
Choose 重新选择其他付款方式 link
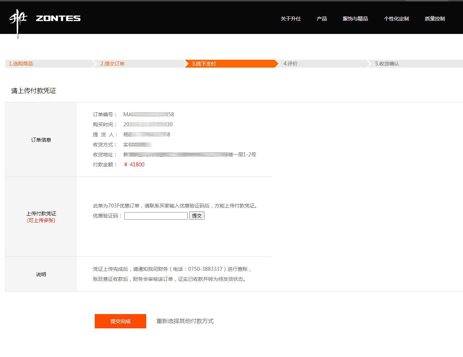pos(185,321)
